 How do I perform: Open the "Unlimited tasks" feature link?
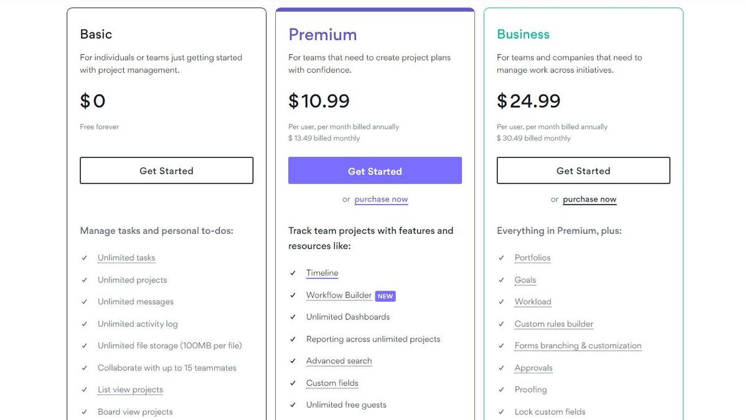(x=126, y=257)
